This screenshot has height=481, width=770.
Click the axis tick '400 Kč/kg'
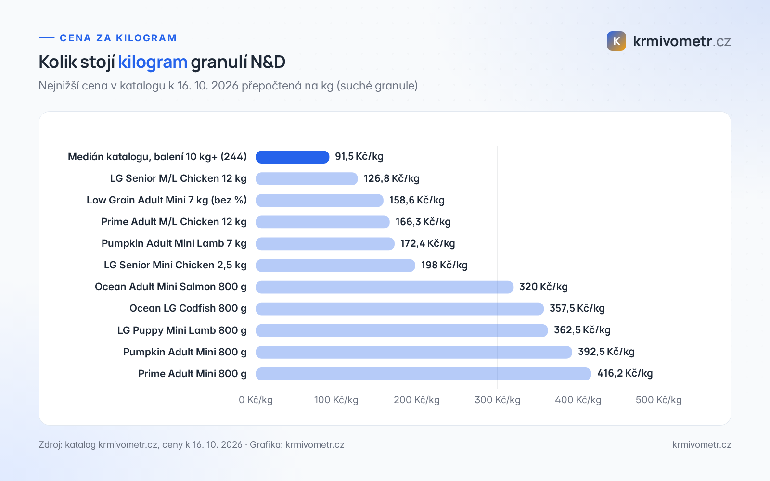pos(578,400)
